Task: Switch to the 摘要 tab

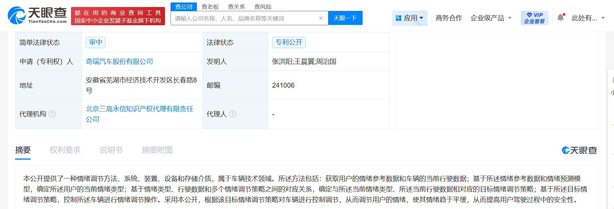Action: [23, 150]
